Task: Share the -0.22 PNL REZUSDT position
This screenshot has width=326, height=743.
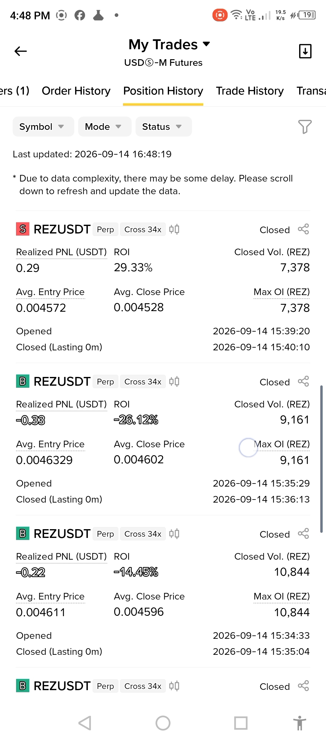Action: [x=303, y=533]
